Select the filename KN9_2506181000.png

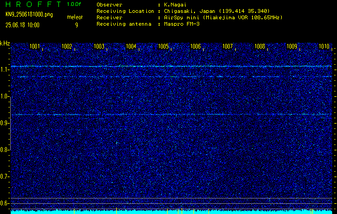(29, 15)
